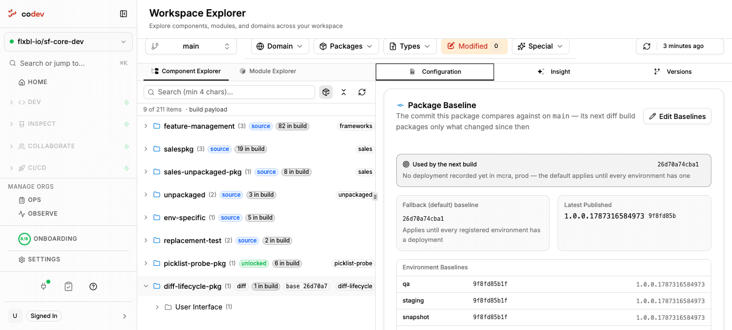
Task: Click the plug connection status icon
Action: click(43, 286)
